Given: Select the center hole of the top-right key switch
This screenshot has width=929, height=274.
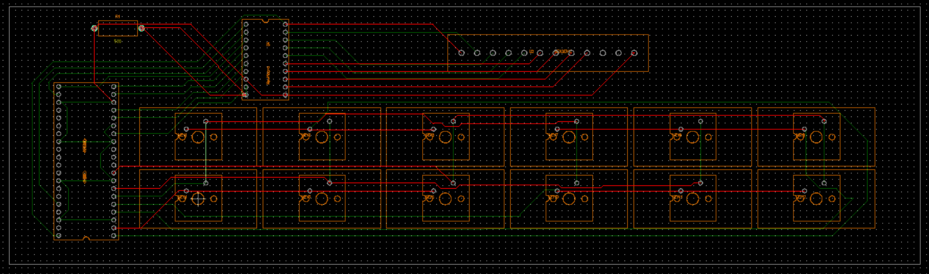Looking at the screenshot, I should pyautogui.click(x=816, y=137).
